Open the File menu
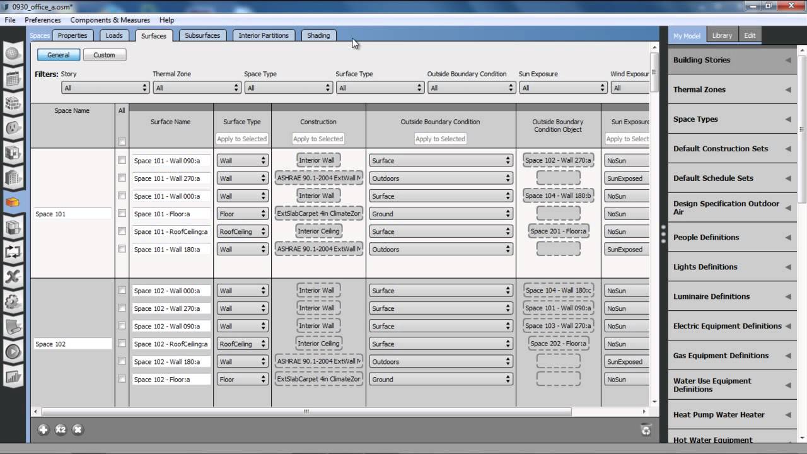Viewport: 807px width, 454px height. pos(10,20)
